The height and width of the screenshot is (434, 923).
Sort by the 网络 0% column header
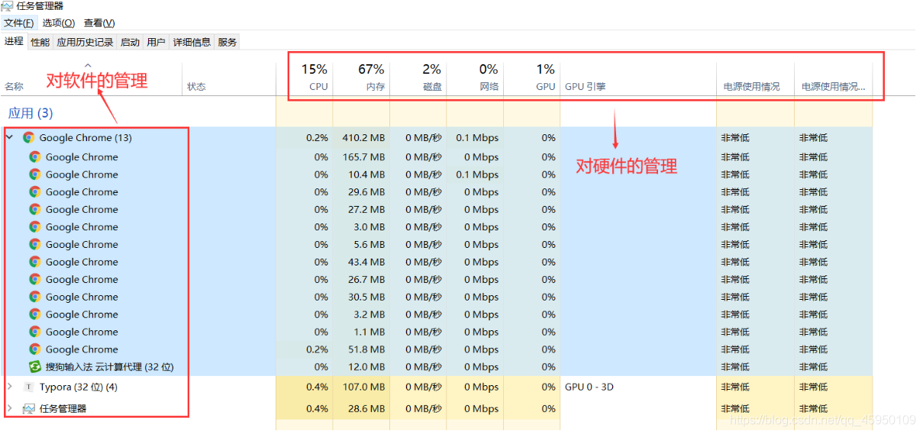click(475, 78)
